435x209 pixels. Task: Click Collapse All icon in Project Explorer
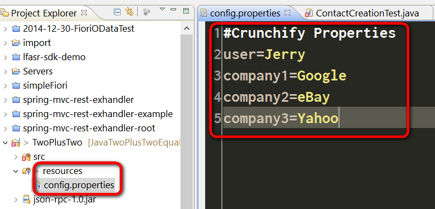[117, 12]
